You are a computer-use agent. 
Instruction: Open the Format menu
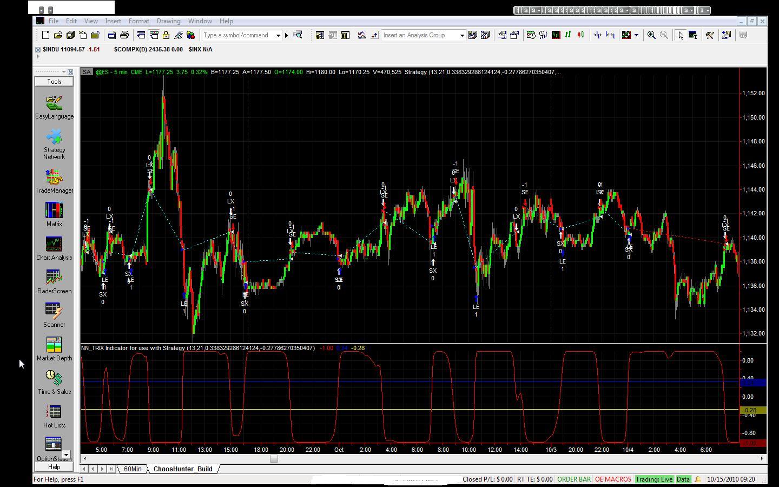138,21
